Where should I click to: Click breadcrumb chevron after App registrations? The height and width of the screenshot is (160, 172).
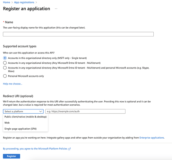(x=36, y=2)
